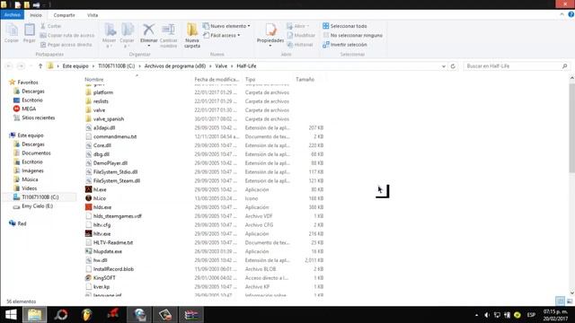Click the Cortar scissors option

50,26
